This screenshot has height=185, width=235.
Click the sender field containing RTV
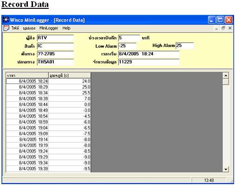tap(55, 38)
